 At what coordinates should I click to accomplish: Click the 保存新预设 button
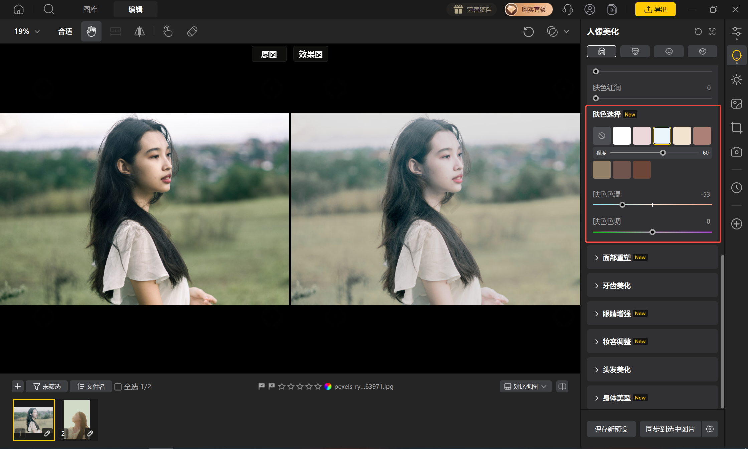click(611, 429)
